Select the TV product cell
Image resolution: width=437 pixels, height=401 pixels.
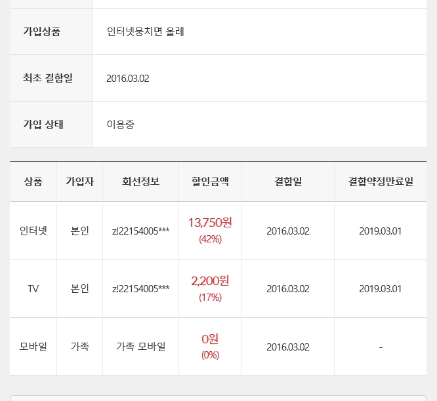coord(33,288)
